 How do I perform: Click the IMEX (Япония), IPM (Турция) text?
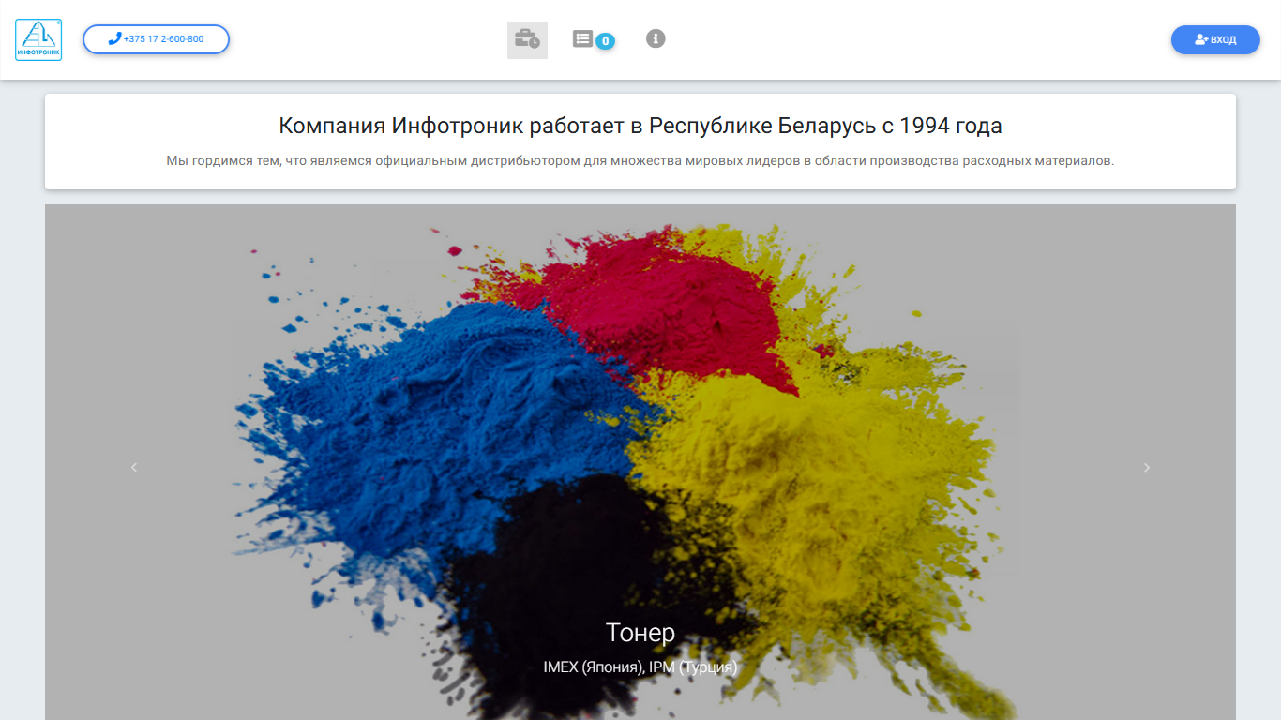click(640, 667)
